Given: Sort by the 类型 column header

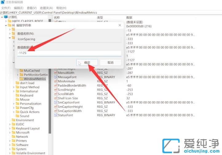Looking at the screenshot, I should 100,18.
